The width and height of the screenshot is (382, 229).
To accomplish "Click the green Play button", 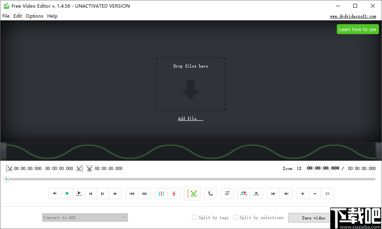I will click(67, 193).
